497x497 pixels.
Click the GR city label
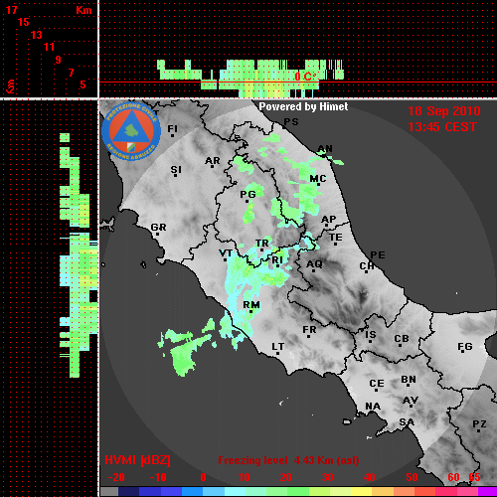pyautogui.click(x=158, y=228)
